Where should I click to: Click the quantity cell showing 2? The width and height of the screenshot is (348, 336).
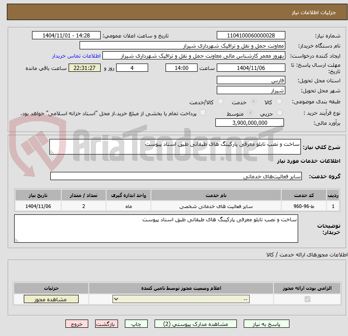[84, 206]
